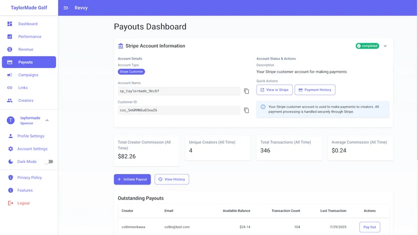Click the info icon in Stripe notice
The image size is (418, 235).
pos(263,107)
